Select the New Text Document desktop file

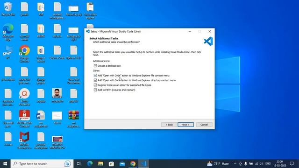(x=74, y=76)
